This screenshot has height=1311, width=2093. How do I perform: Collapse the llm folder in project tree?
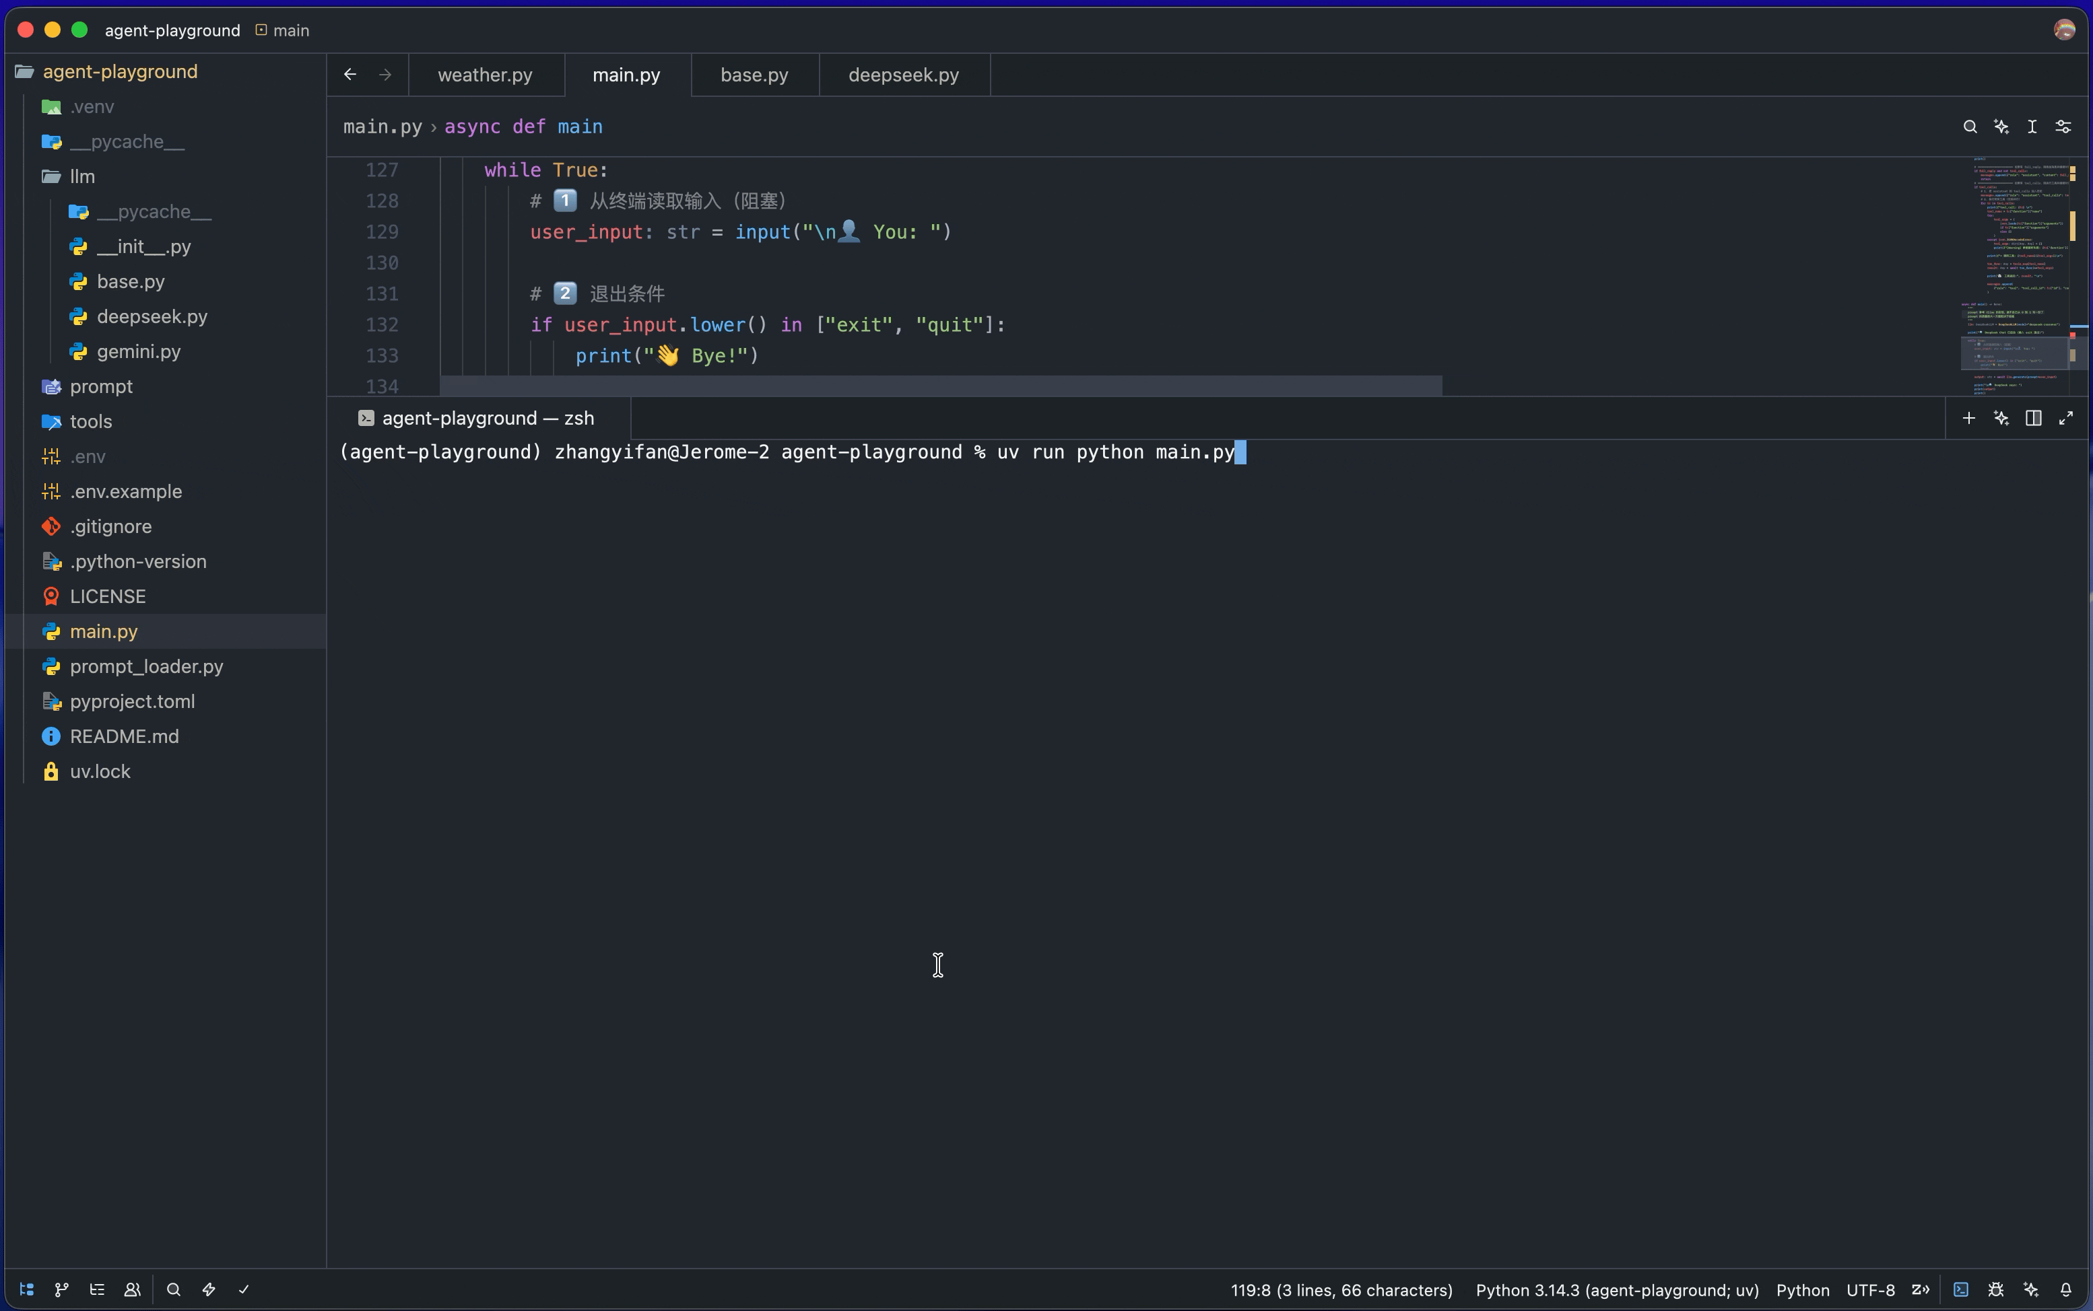[x=81, y=176]
